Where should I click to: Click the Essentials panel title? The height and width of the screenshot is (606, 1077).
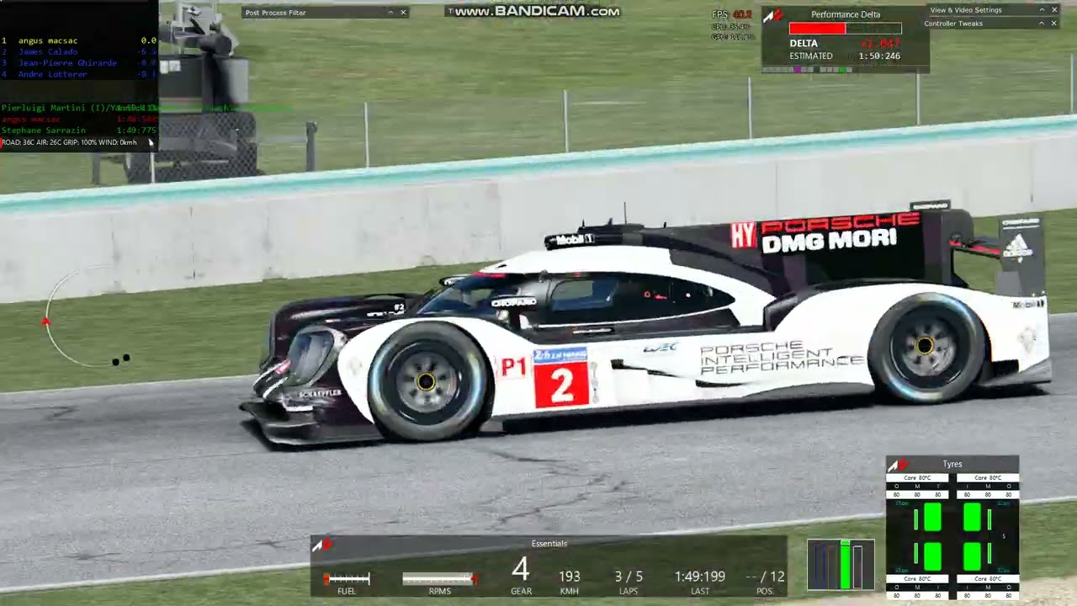[x=549, y=544]
